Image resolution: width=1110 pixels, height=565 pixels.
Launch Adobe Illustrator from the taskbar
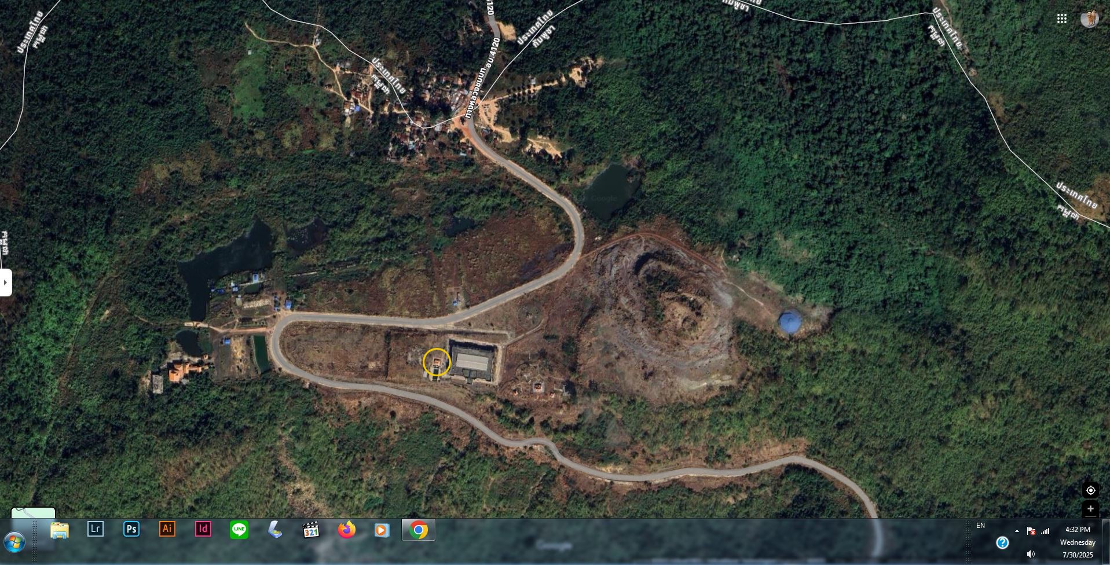coord(167,529)
